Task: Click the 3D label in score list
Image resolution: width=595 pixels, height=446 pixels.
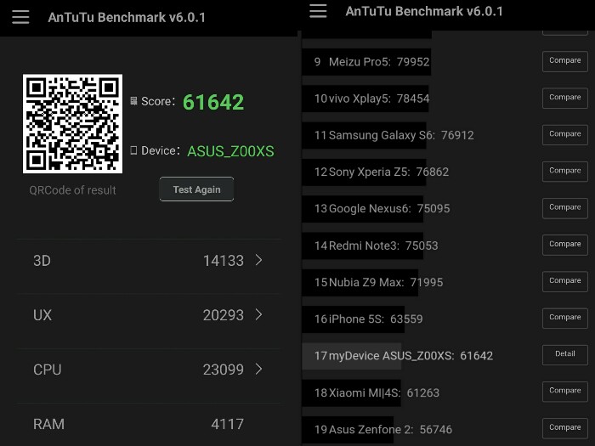Action: coord(42,261)
